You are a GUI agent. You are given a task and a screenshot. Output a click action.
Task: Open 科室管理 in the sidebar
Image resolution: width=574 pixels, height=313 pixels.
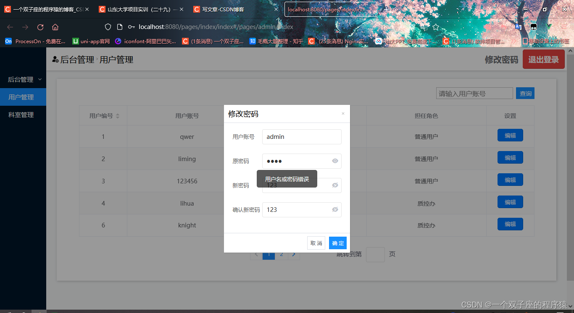tap(23, 115)
